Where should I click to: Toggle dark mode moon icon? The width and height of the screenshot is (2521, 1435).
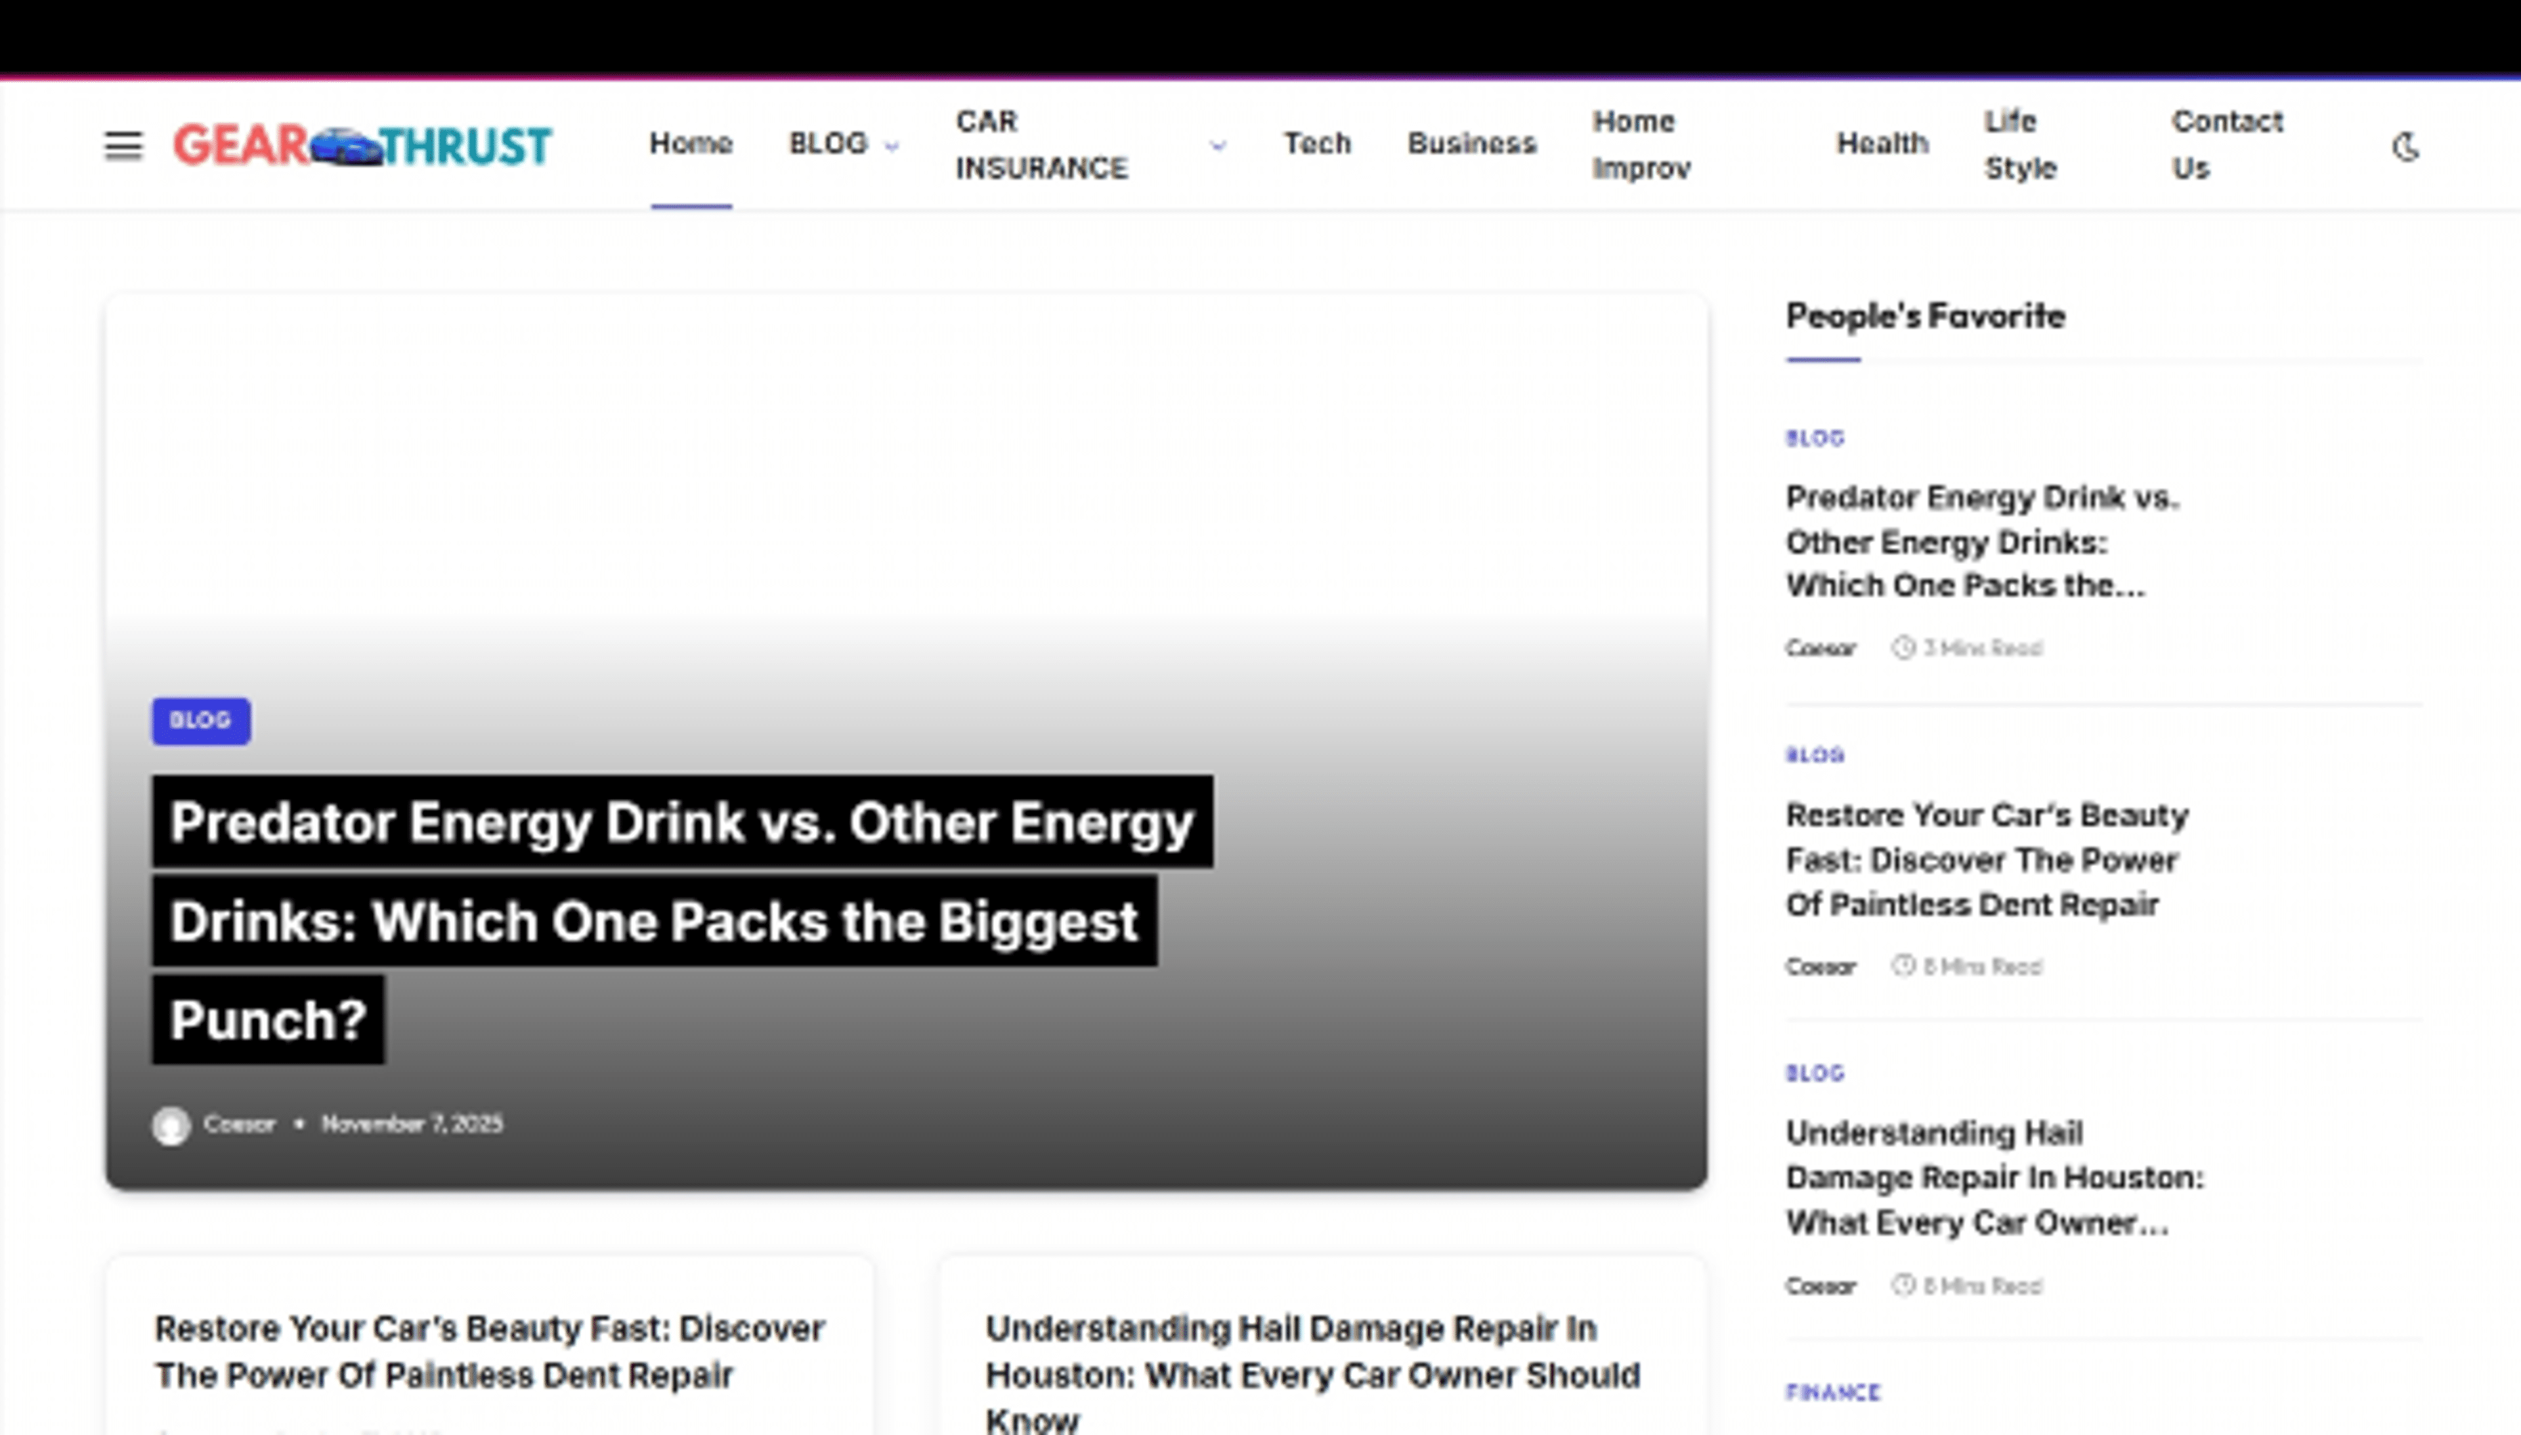2405,147
